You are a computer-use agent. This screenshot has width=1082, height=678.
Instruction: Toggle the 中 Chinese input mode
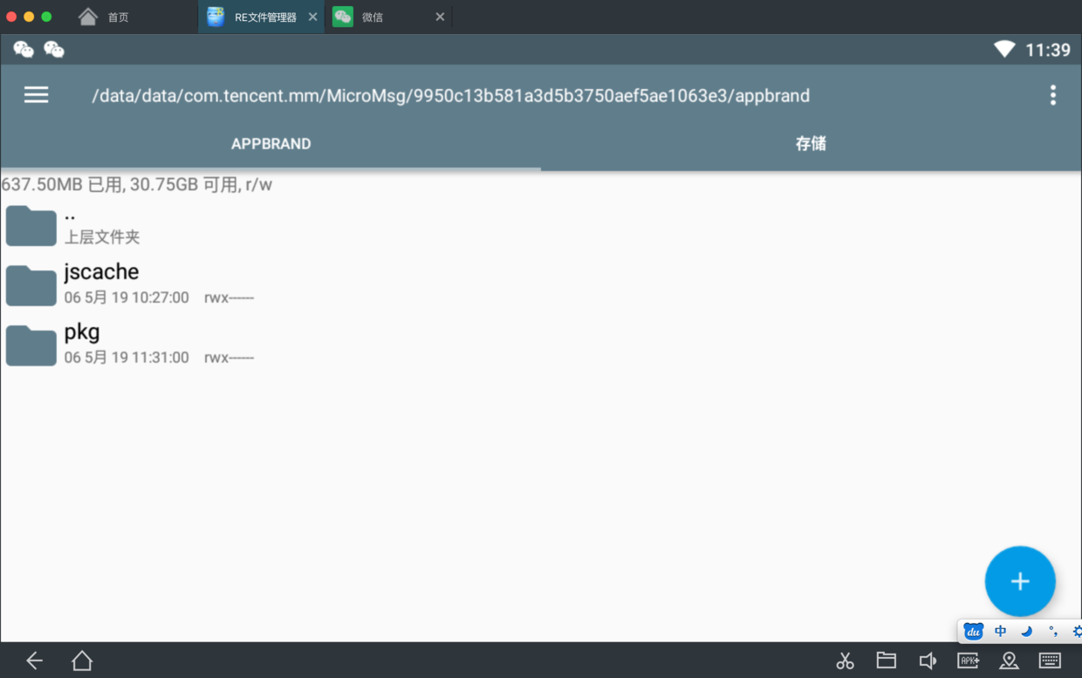(x=1000, y=631)
